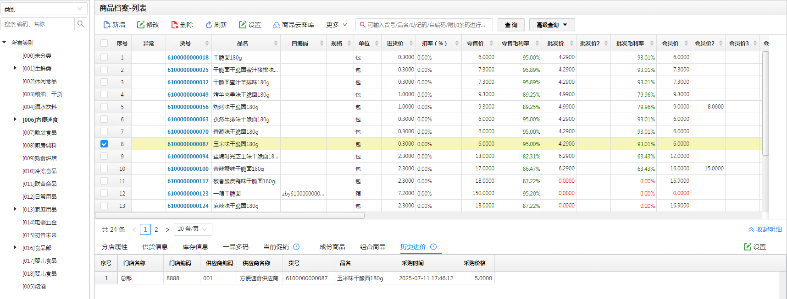Sort by 自编码 column arrows

tap(321, 43)
